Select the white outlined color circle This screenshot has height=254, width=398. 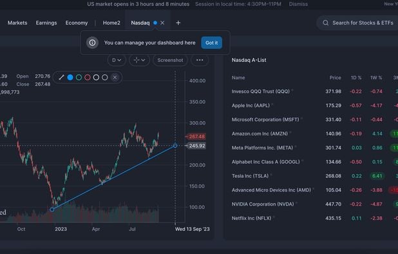96,77
